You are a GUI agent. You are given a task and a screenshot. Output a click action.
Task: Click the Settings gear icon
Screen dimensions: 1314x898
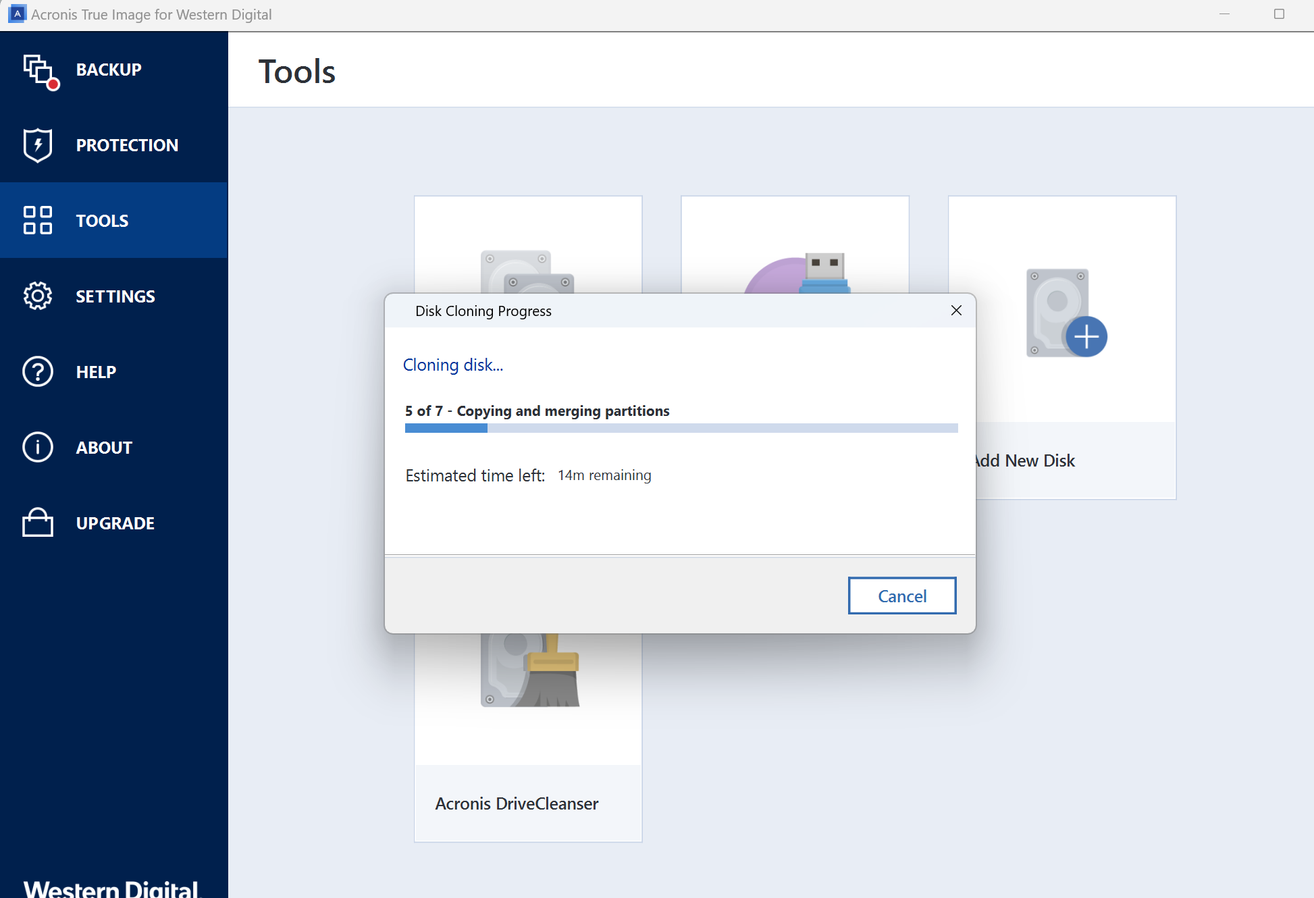[38, 296]
